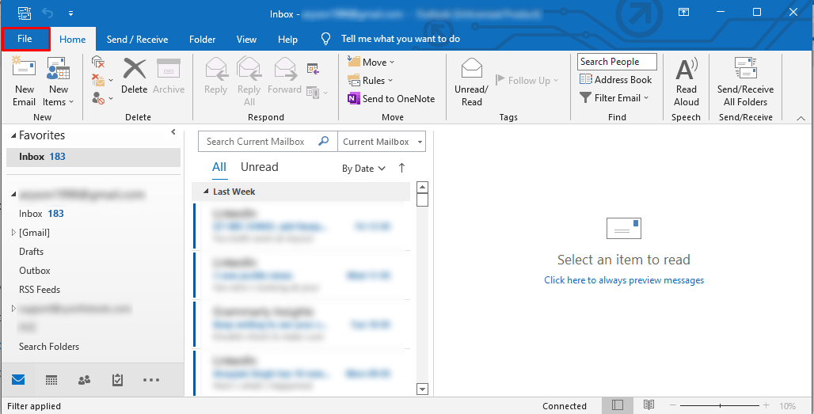814x414 pixels.
Task: Open the Help tab
Action: click(287, 40)
